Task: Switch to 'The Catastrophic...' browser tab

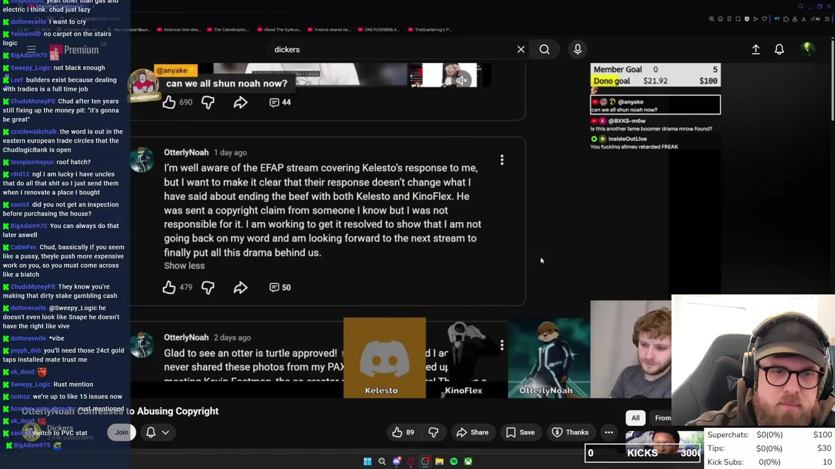Action: tap(227, 29)
